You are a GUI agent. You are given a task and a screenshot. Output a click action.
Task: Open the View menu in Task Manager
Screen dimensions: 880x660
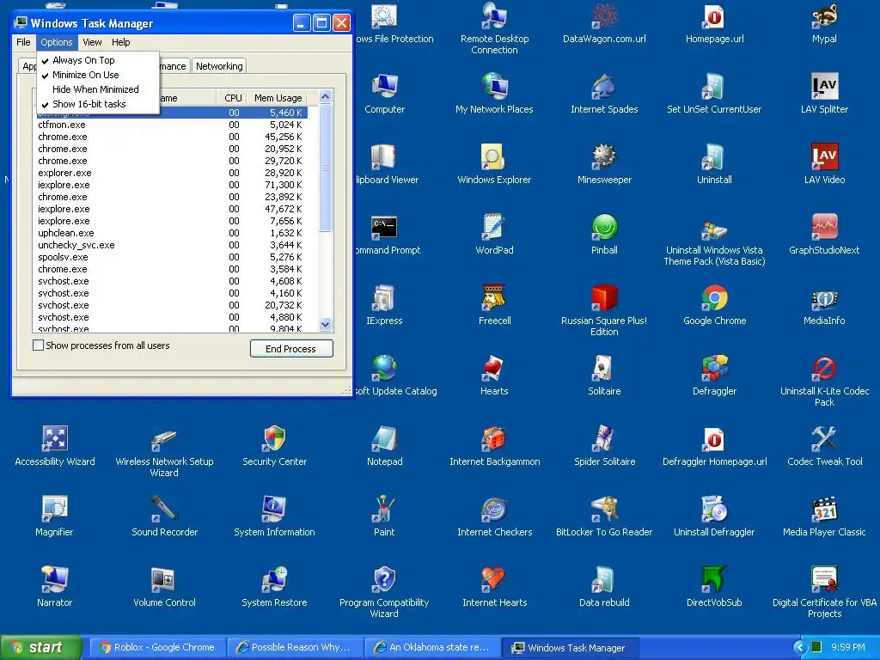click(92, 42)
